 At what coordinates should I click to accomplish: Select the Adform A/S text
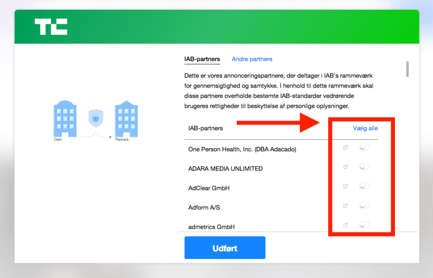pyautogui.click(x=204, y=207)
